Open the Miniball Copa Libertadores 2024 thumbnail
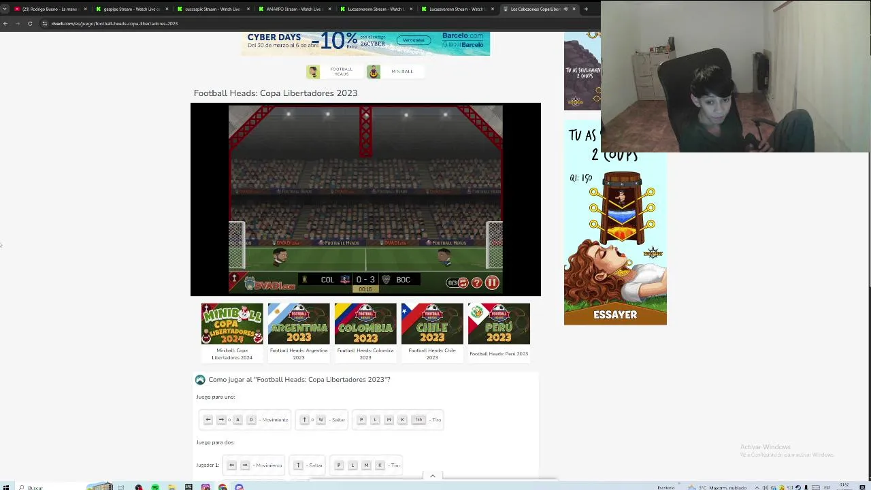871x490 pixels. [x=232, y=324]
